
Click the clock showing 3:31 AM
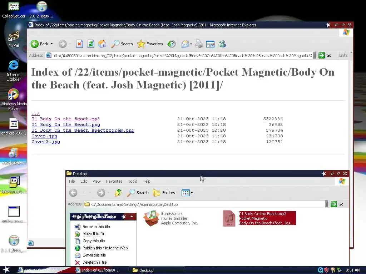(353, 270)
